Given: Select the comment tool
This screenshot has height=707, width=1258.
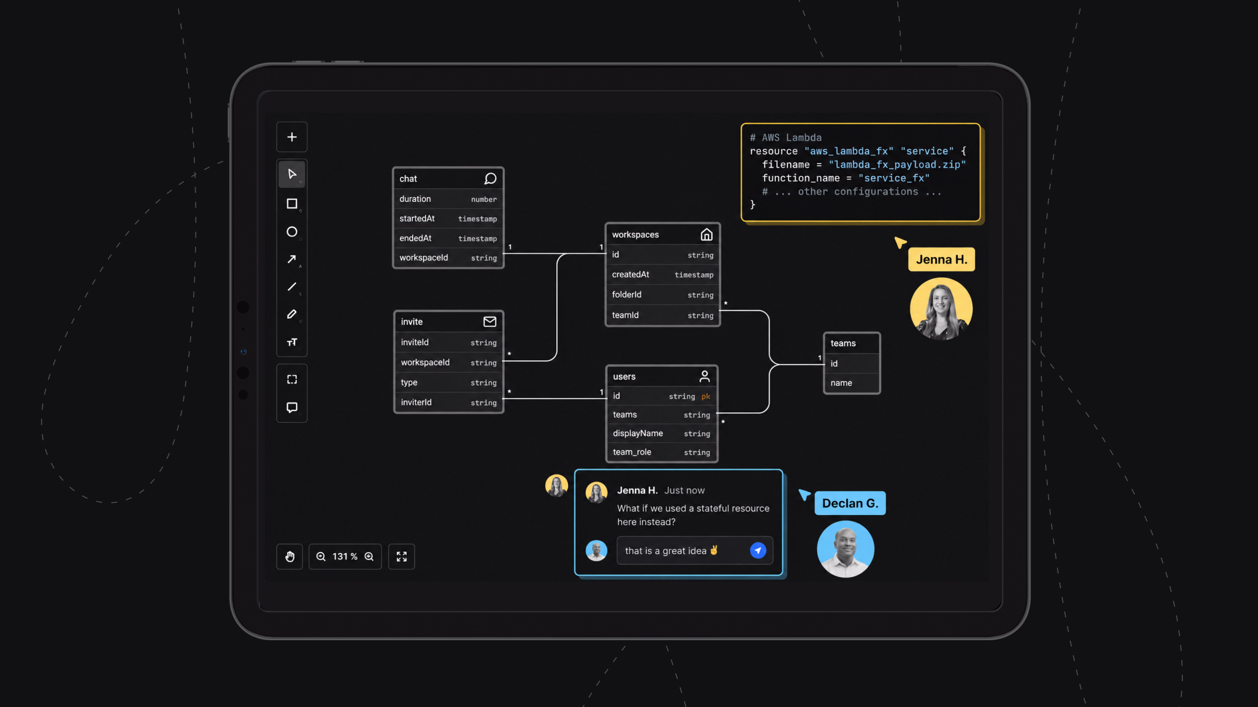Looking at the screenshot, I should click(292, 408).
